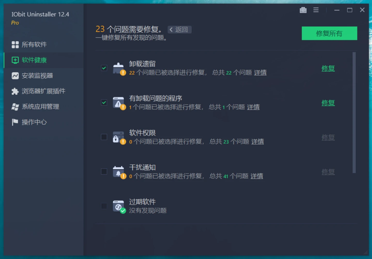Click the 卸载遗留 category icon
Image resolution: width=372 pixels, height=259 pixels.
pos(119,68)
